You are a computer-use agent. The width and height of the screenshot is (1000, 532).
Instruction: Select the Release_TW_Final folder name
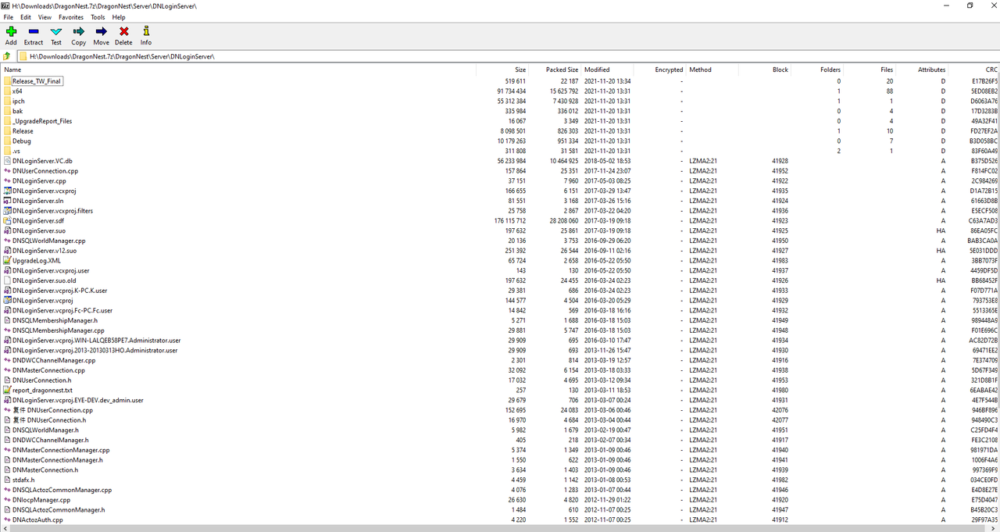[37, 81]
